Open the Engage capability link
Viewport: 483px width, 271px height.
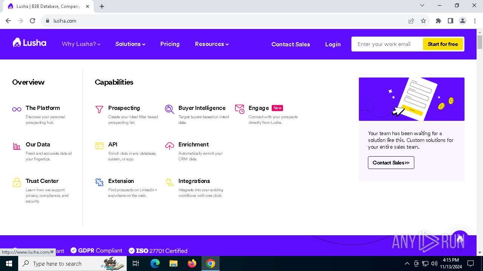coord(259,108)
